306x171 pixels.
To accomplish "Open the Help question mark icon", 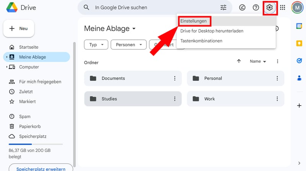I will (256, 8).
